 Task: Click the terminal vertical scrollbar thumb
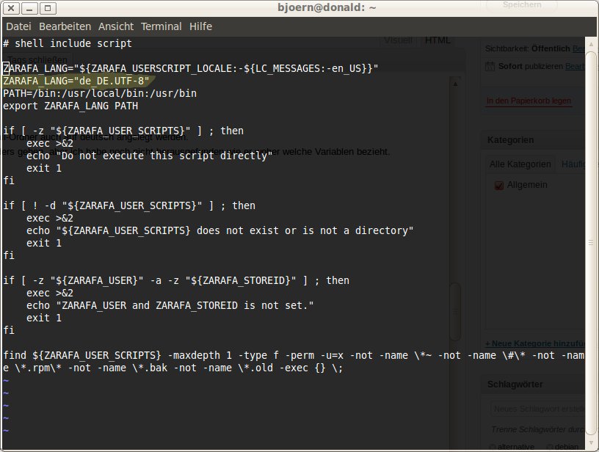pos(591,243)
